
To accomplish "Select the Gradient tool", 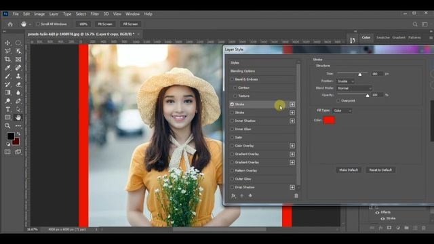I will click(x=7, y=93).
